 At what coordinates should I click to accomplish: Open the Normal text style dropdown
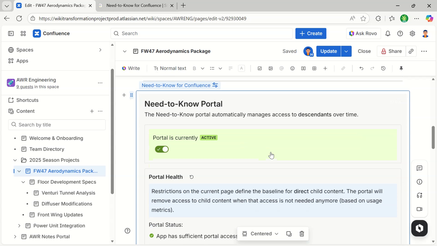point(170,68)
